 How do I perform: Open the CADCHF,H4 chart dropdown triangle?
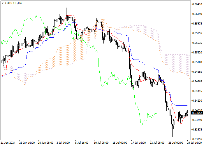tap(3, 3)
